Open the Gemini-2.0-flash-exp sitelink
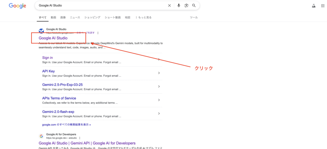 pos(58,112)
